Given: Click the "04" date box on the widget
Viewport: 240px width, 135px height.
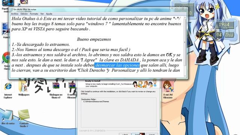Looking at the screenshot, I should (219, 35).
